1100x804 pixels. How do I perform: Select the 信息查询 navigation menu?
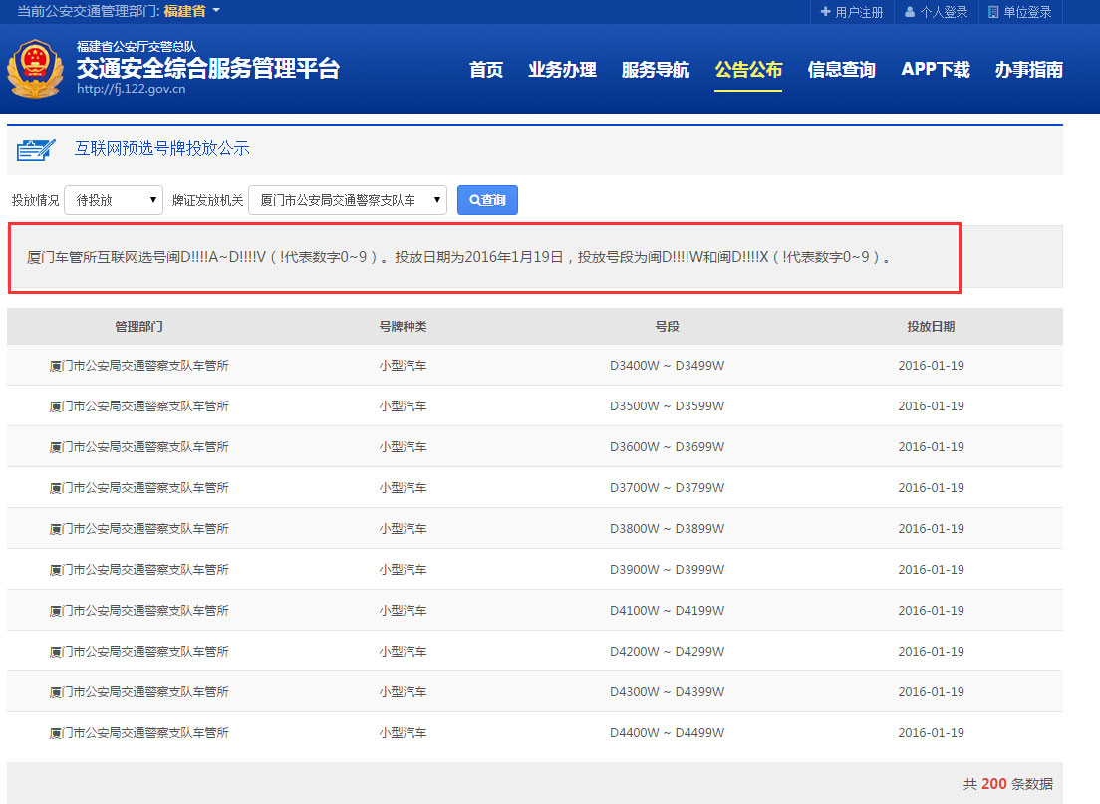[x=841, y=70]
